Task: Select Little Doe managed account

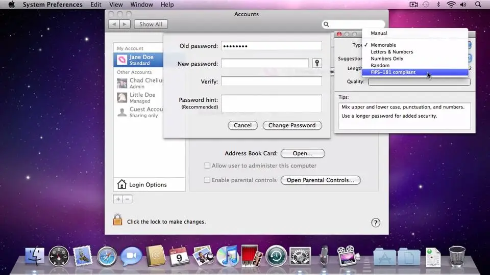Action: [x=138, y=98]
